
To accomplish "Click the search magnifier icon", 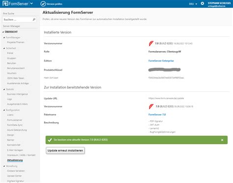I will click(x=34, y=20).
